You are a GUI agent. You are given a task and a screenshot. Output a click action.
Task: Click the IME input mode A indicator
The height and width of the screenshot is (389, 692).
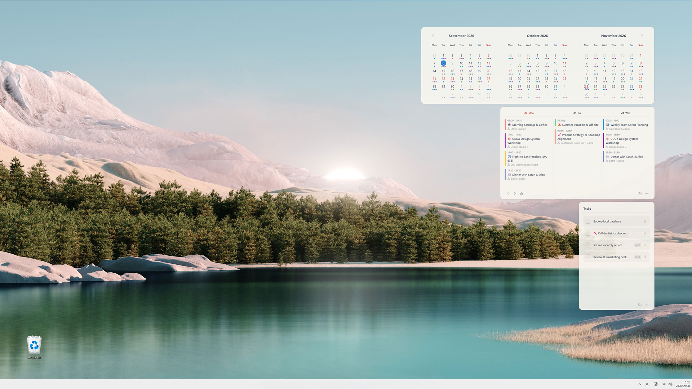pyautogui.click(x=647, y=384)
